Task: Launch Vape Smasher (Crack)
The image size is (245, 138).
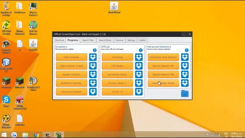Action: point(72,66)
